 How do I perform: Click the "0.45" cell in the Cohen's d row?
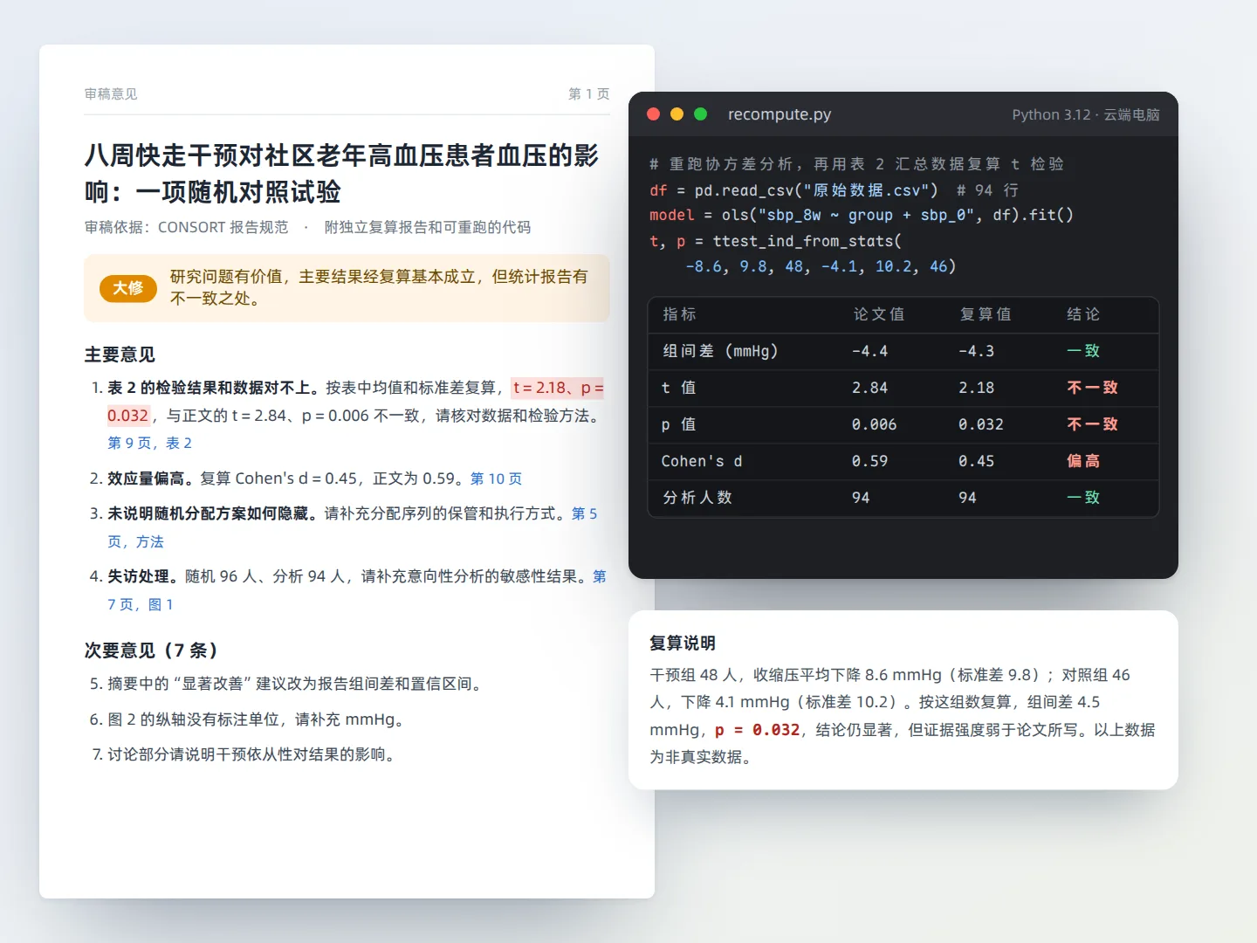click(x=977, y=461)
